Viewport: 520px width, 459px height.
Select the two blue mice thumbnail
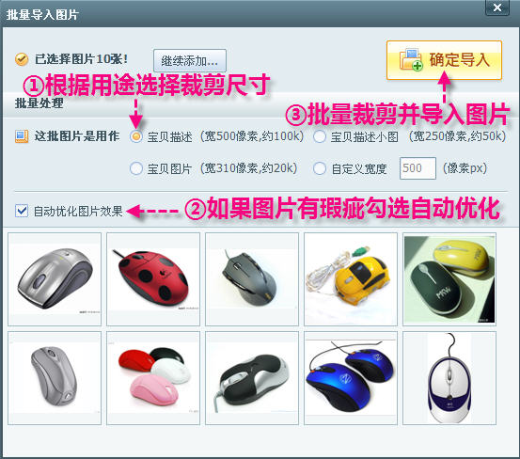click(351, 378)
